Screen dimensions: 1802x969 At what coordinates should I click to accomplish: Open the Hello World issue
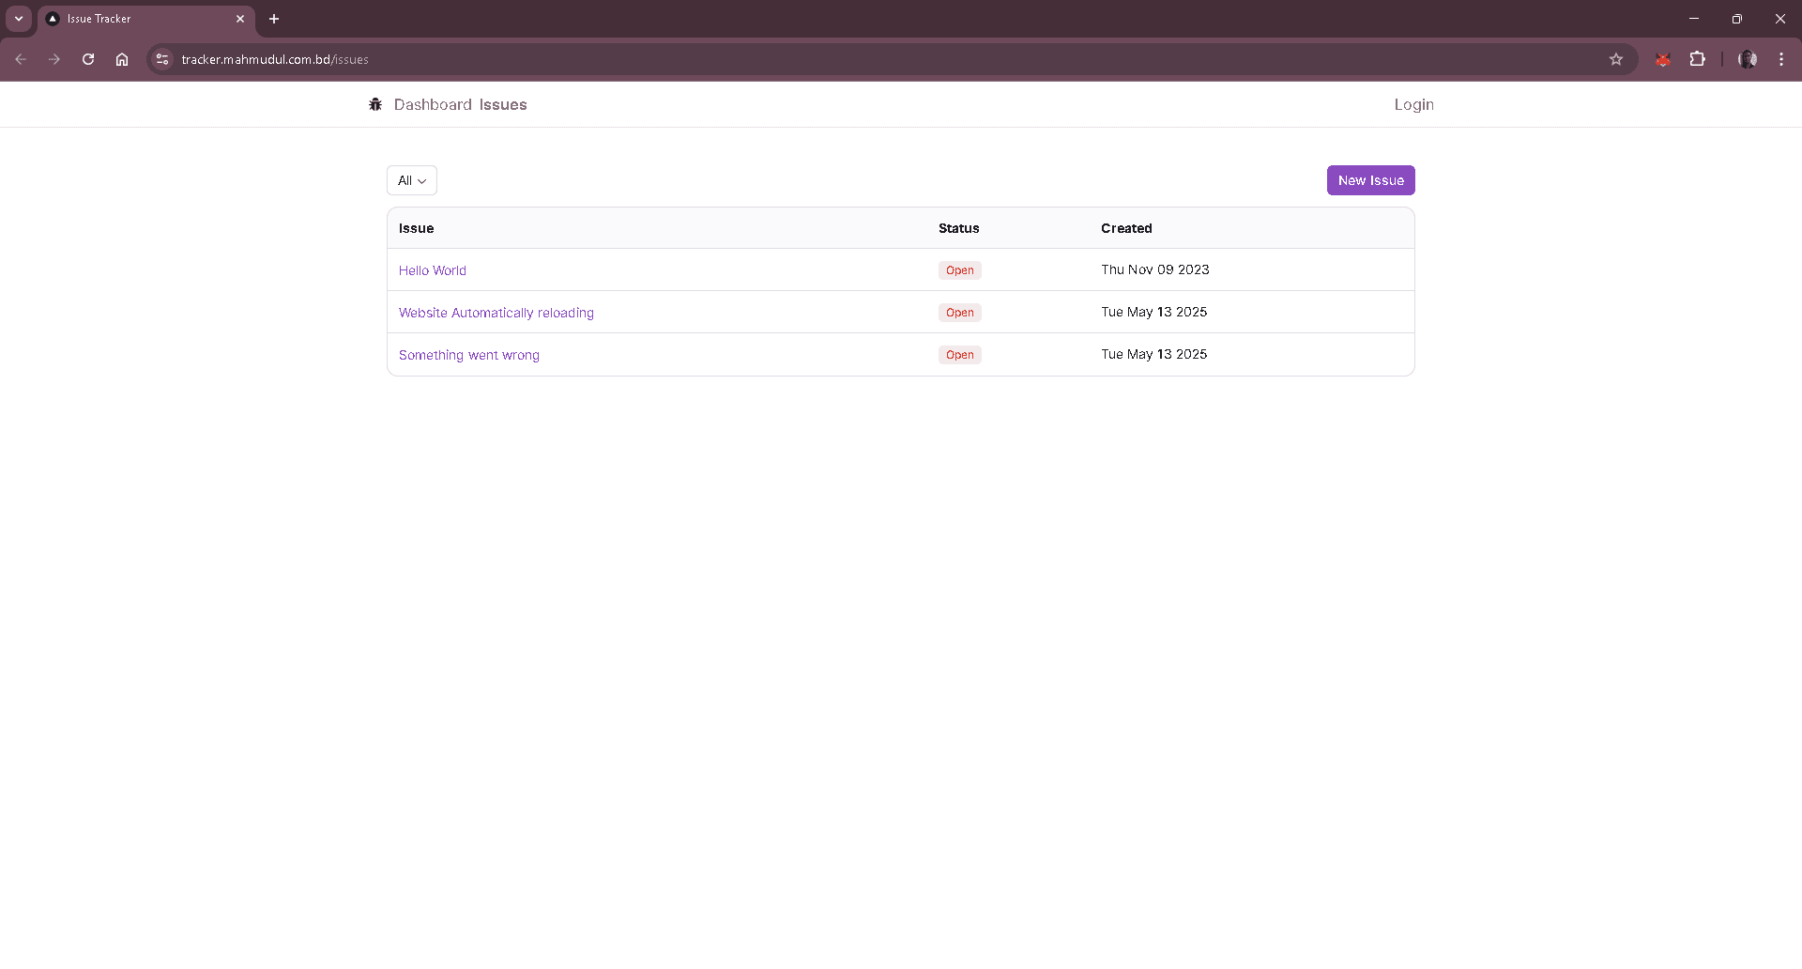click(x=432, y=269)
